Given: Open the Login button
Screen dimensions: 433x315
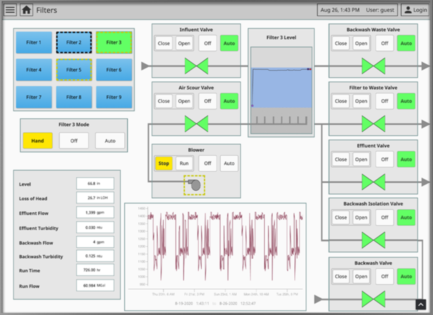Looking at the screenshot, I should click(416, 10).
